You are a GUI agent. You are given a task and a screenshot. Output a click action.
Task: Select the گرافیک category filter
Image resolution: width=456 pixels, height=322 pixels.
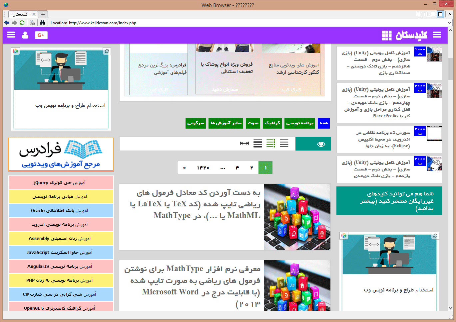click(x=272, y=123)
